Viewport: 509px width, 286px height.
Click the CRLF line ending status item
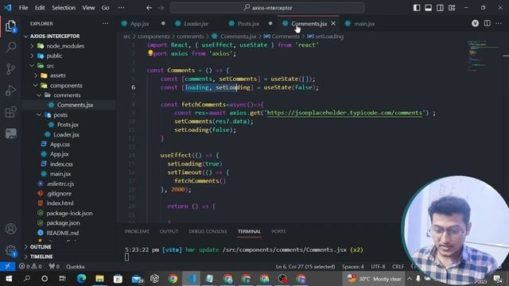tap(398, 267)
